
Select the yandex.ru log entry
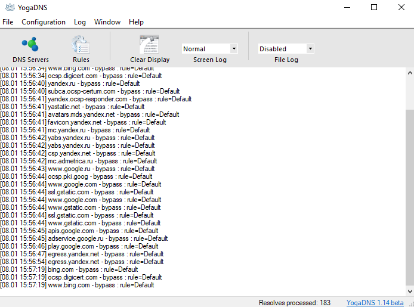point(70,83)
